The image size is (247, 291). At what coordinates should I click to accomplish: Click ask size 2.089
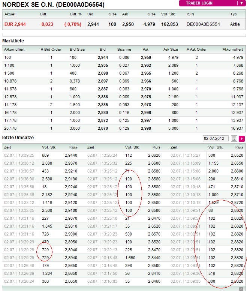click(173, 65)
